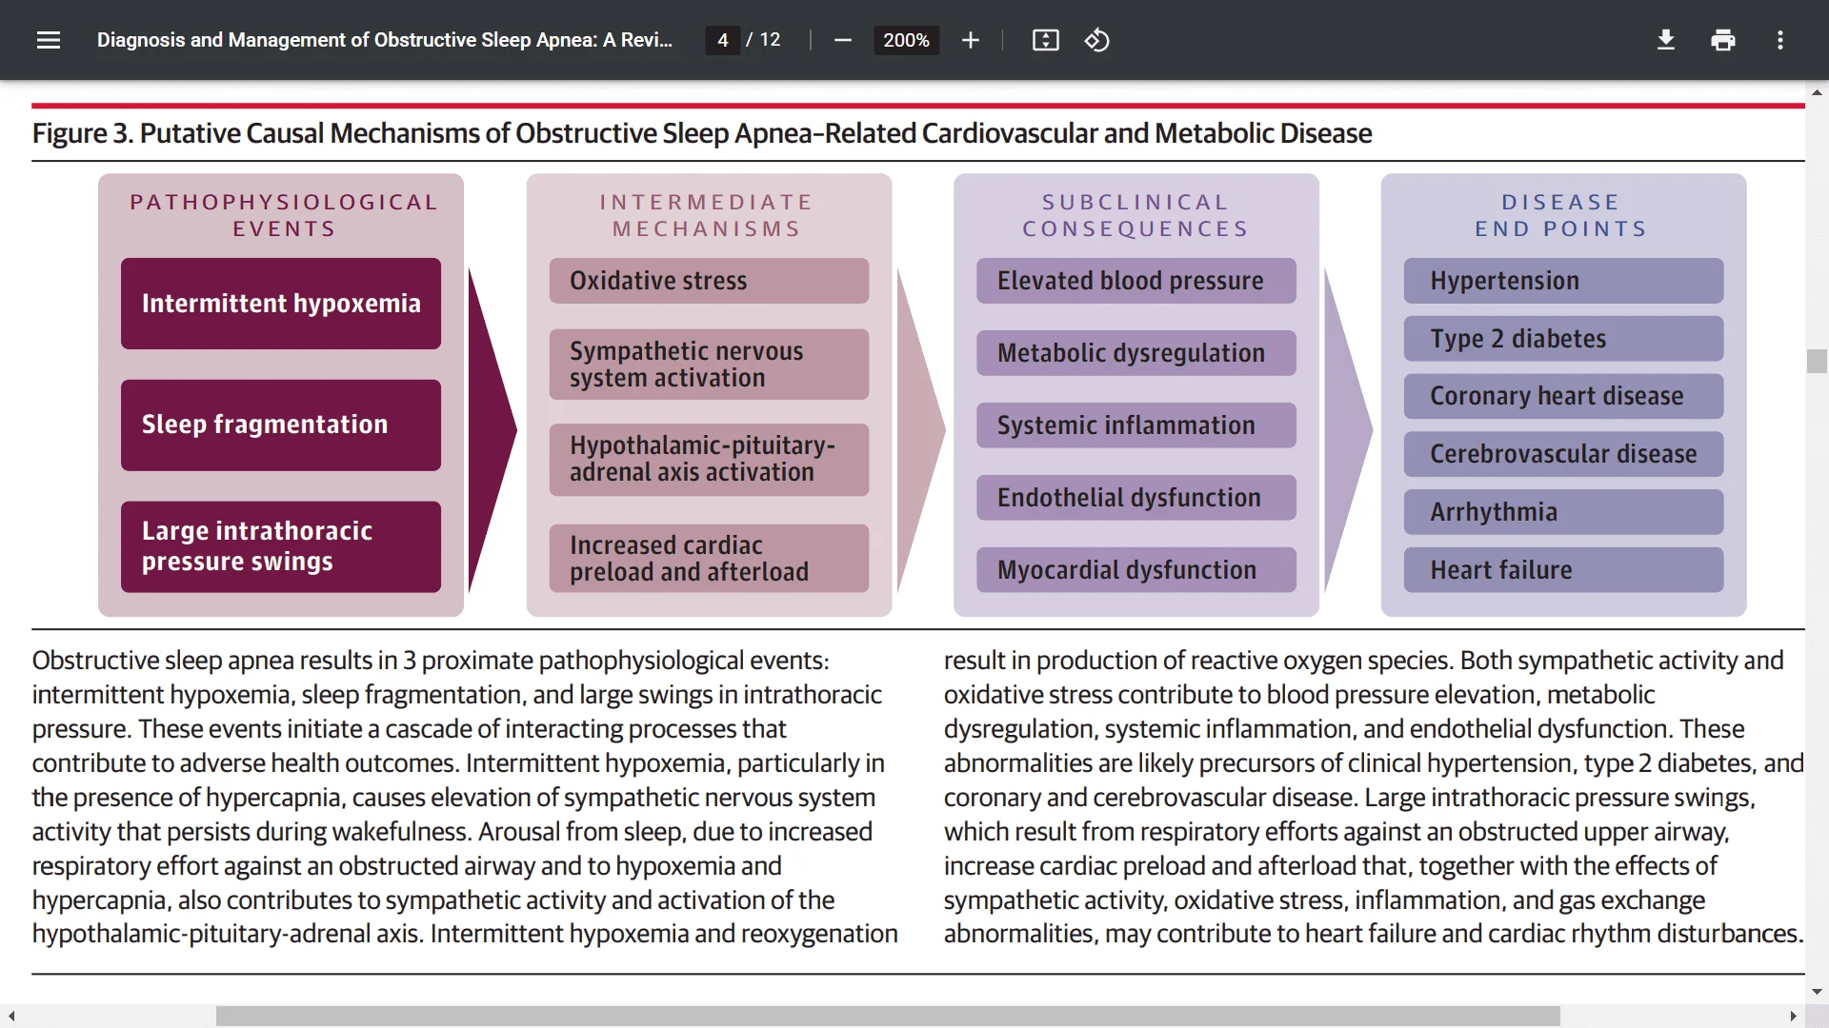Click the document title in the toolbar
This screenshot has width=1829, height=1028.
pos(384,40)
